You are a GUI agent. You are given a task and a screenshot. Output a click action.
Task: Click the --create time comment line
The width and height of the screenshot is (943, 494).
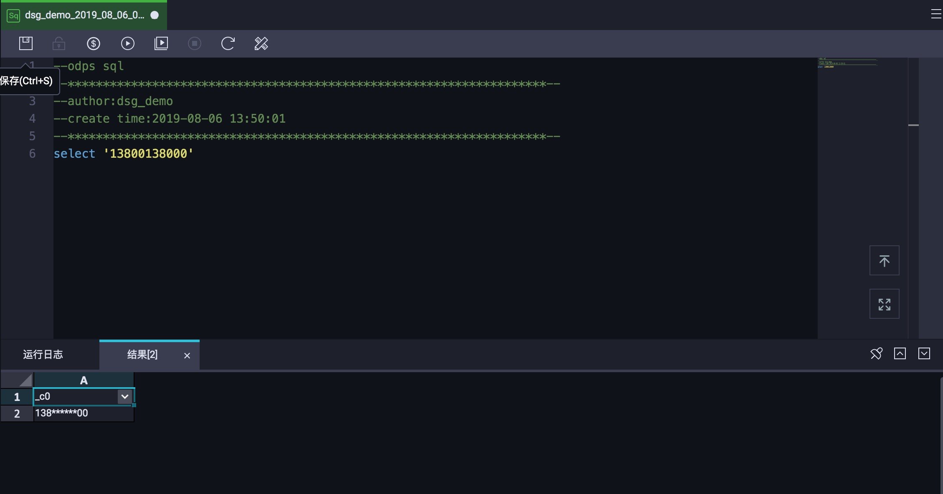170,118
